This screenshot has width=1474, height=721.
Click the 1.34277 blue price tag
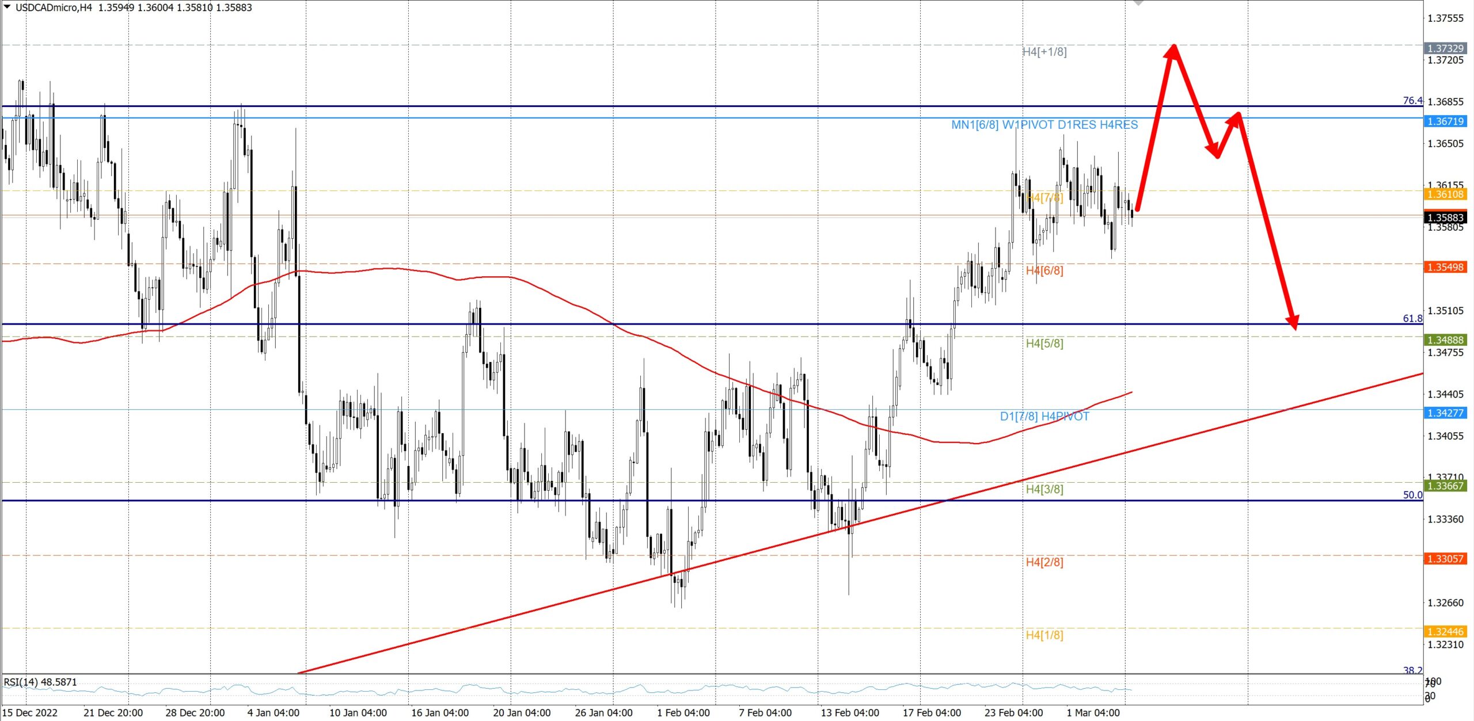coord(1445,413)
